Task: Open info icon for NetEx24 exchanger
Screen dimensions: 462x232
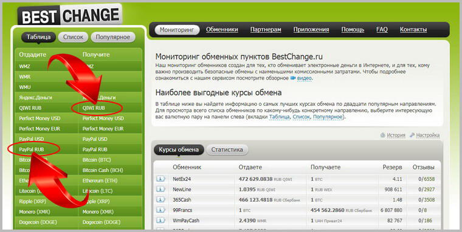Action: tap(160, 179)
